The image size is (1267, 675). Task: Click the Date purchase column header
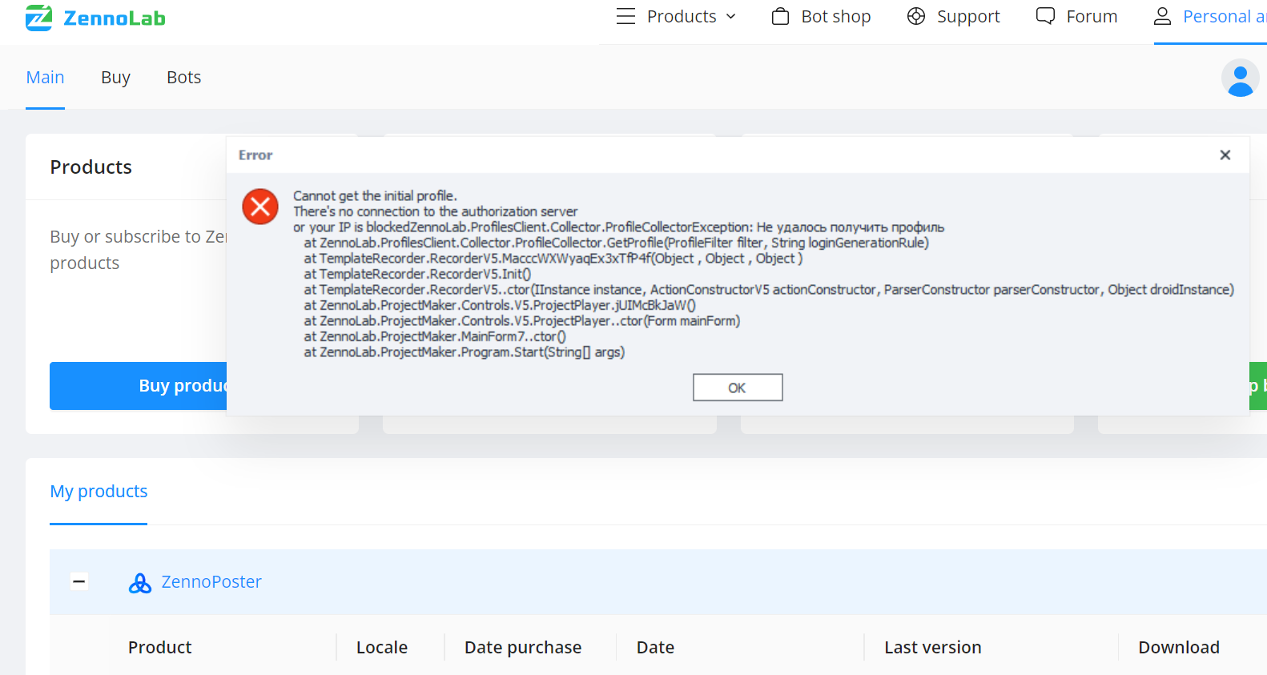tap(523, 647)
